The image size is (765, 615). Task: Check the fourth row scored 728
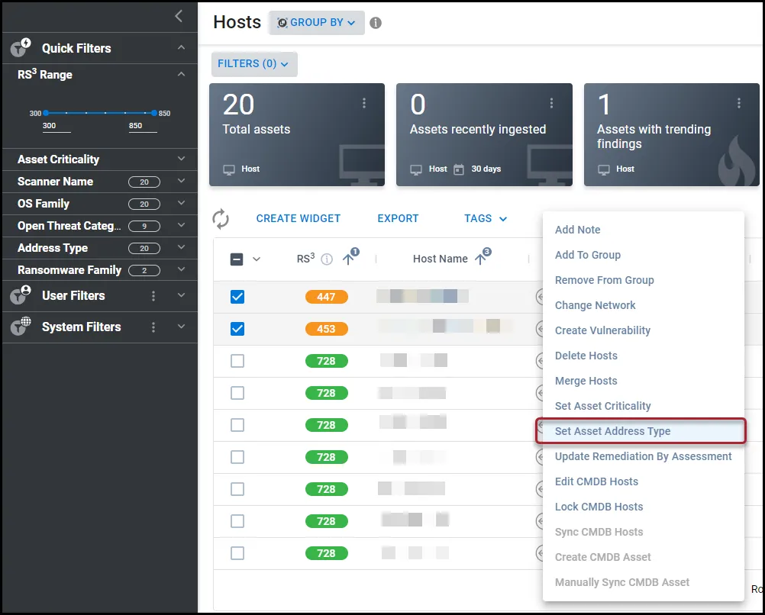[x=237, y=457]
